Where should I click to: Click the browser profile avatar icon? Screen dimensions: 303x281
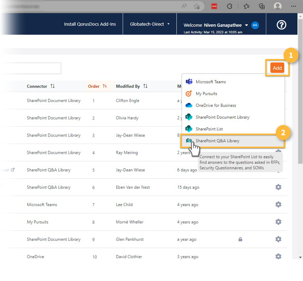tap(278, 6)
